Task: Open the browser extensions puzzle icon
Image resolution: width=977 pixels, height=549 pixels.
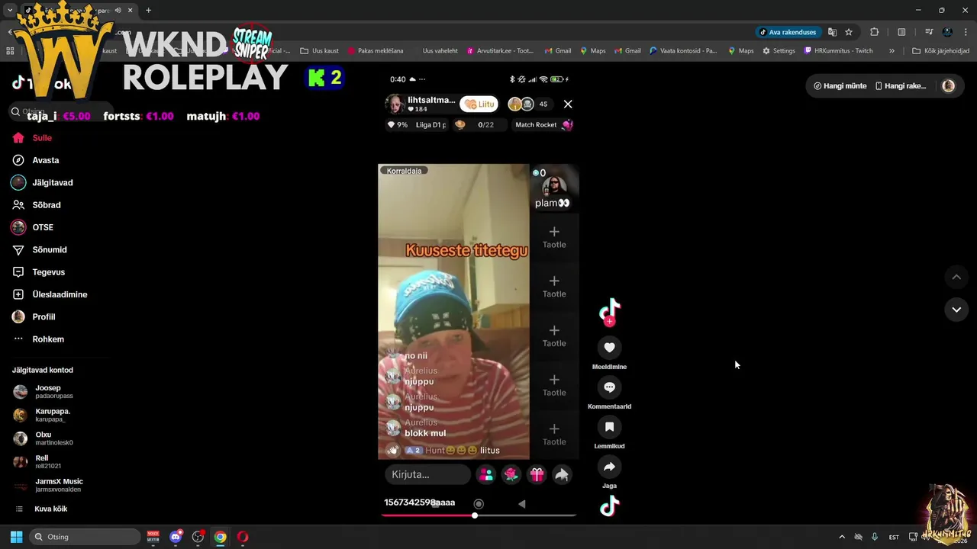Action: 875,32
